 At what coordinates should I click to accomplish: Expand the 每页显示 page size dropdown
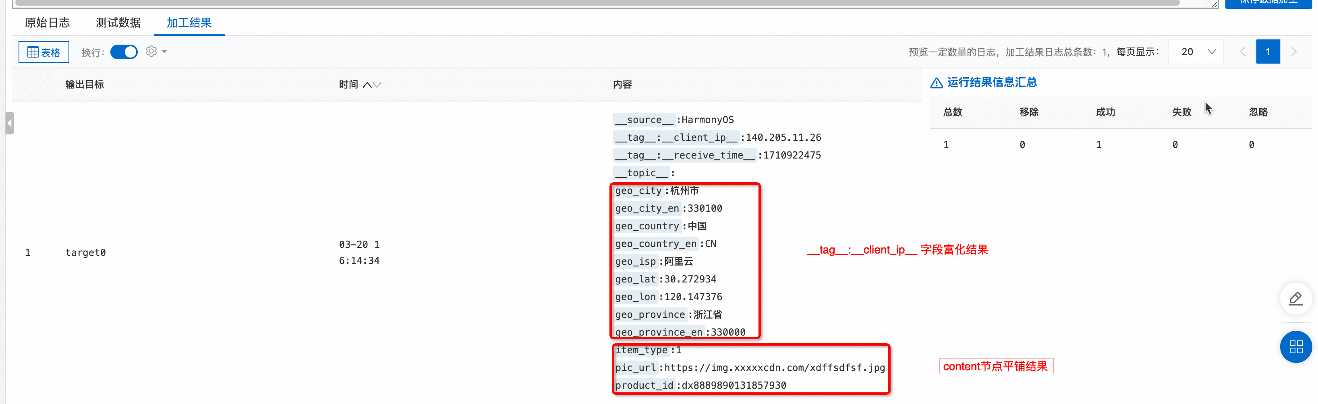pos(1196,52)
